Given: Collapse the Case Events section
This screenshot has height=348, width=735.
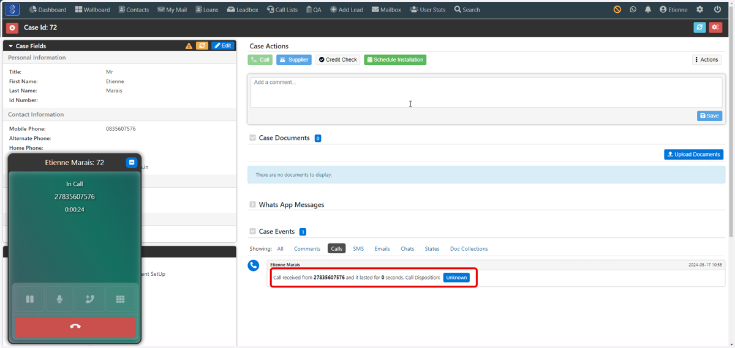Looking at the screenshot, I should pyautogui.click(x=252, y=232).
